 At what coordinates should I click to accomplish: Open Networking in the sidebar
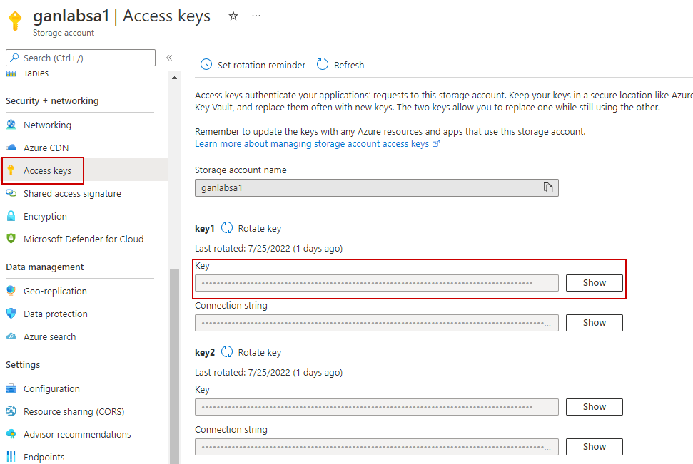[47, 125]
